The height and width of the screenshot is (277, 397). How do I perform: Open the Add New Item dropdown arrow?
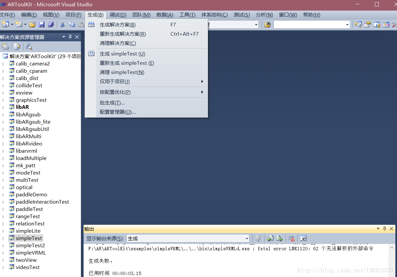point(25,24)
